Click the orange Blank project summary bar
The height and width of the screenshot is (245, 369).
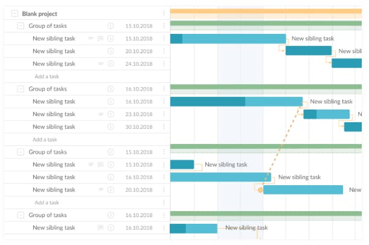click(266, 11)
